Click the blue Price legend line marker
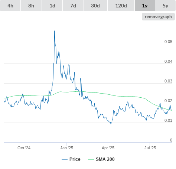Image resolution: width=176 pixels, height=169 pixels. (x=65, y=159)
